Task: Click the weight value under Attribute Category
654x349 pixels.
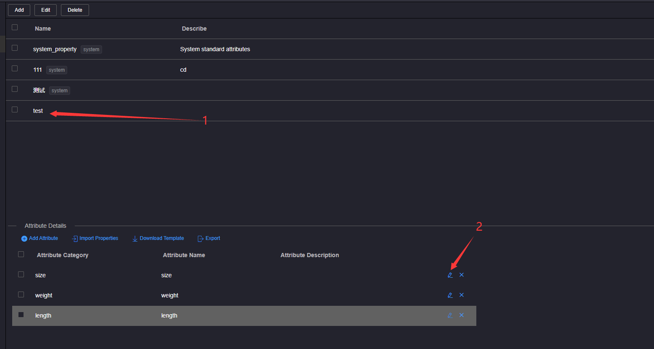Action: tap(44, 295)
